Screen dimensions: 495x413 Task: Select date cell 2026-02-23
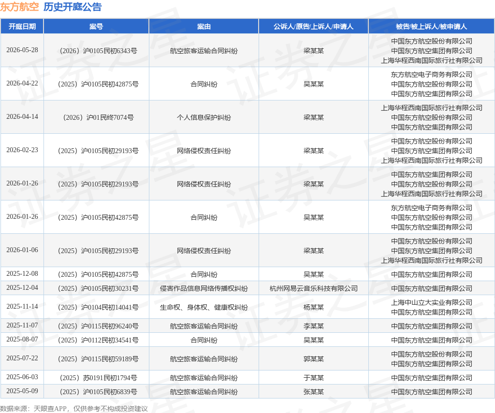click(22, 150)
